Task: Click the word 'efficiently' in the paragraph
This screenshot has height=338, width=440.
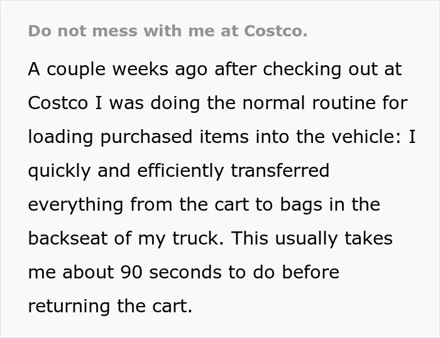Action: (180, 171)
